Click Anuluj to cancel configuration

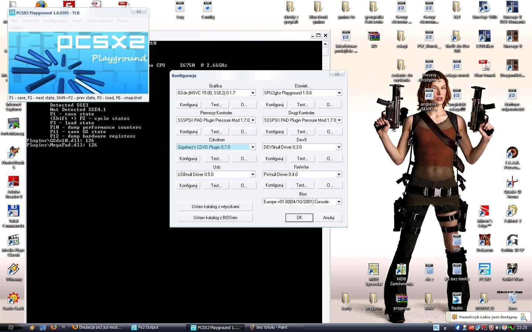click(x=329, y=218)
